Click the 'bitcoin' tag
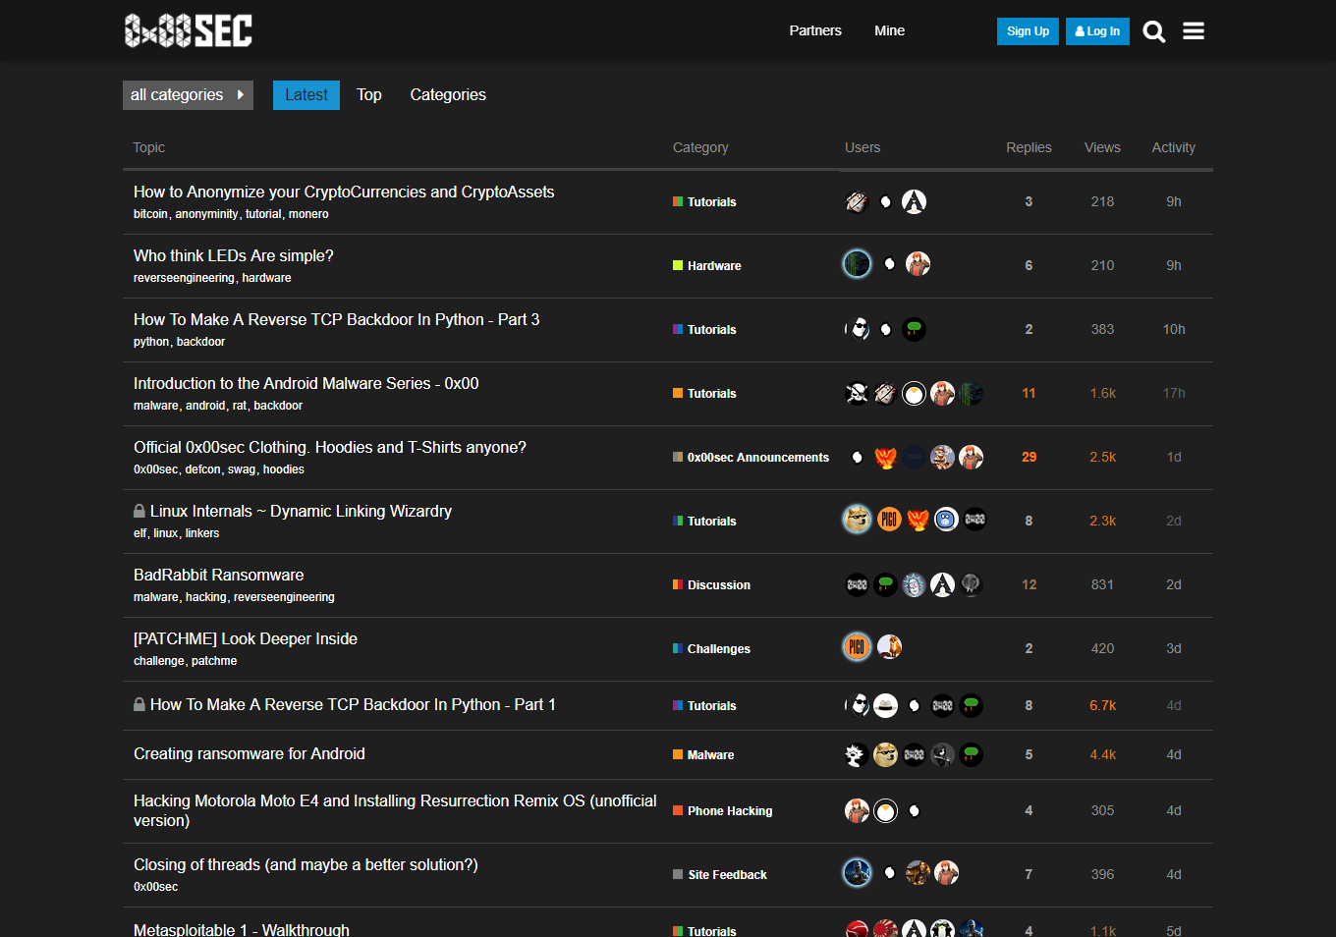 click(150, 214)
